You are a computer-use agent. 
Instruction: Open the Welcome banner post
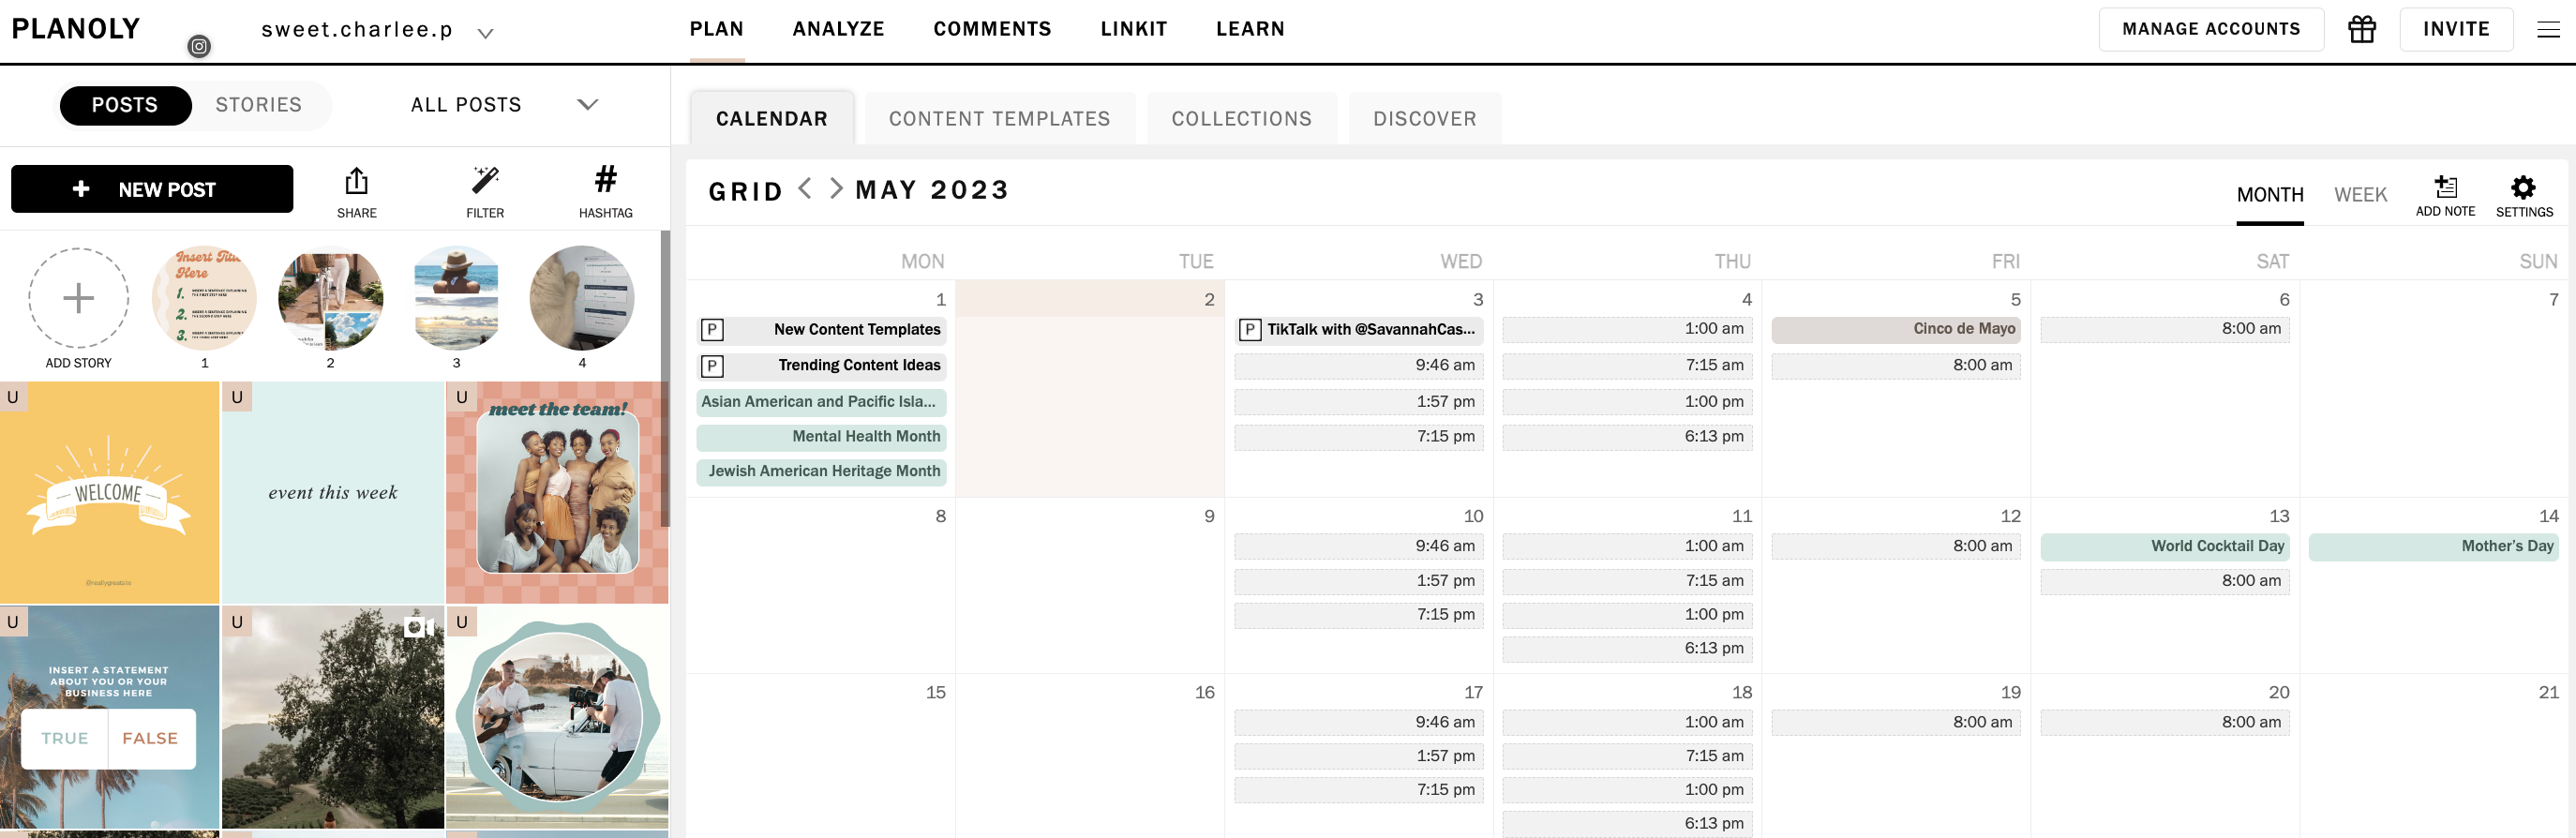point(109,493)
